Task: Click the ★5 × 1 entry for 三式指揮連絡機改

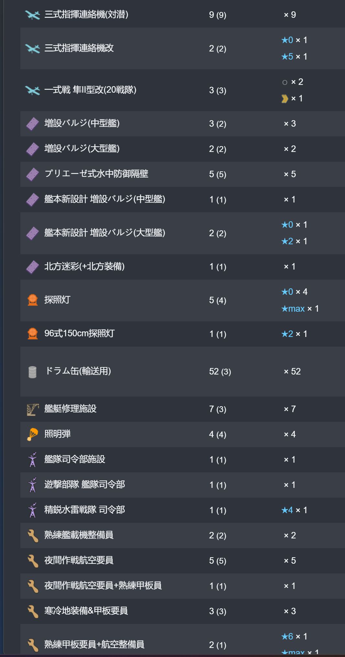Action: [x=294, y=57]
